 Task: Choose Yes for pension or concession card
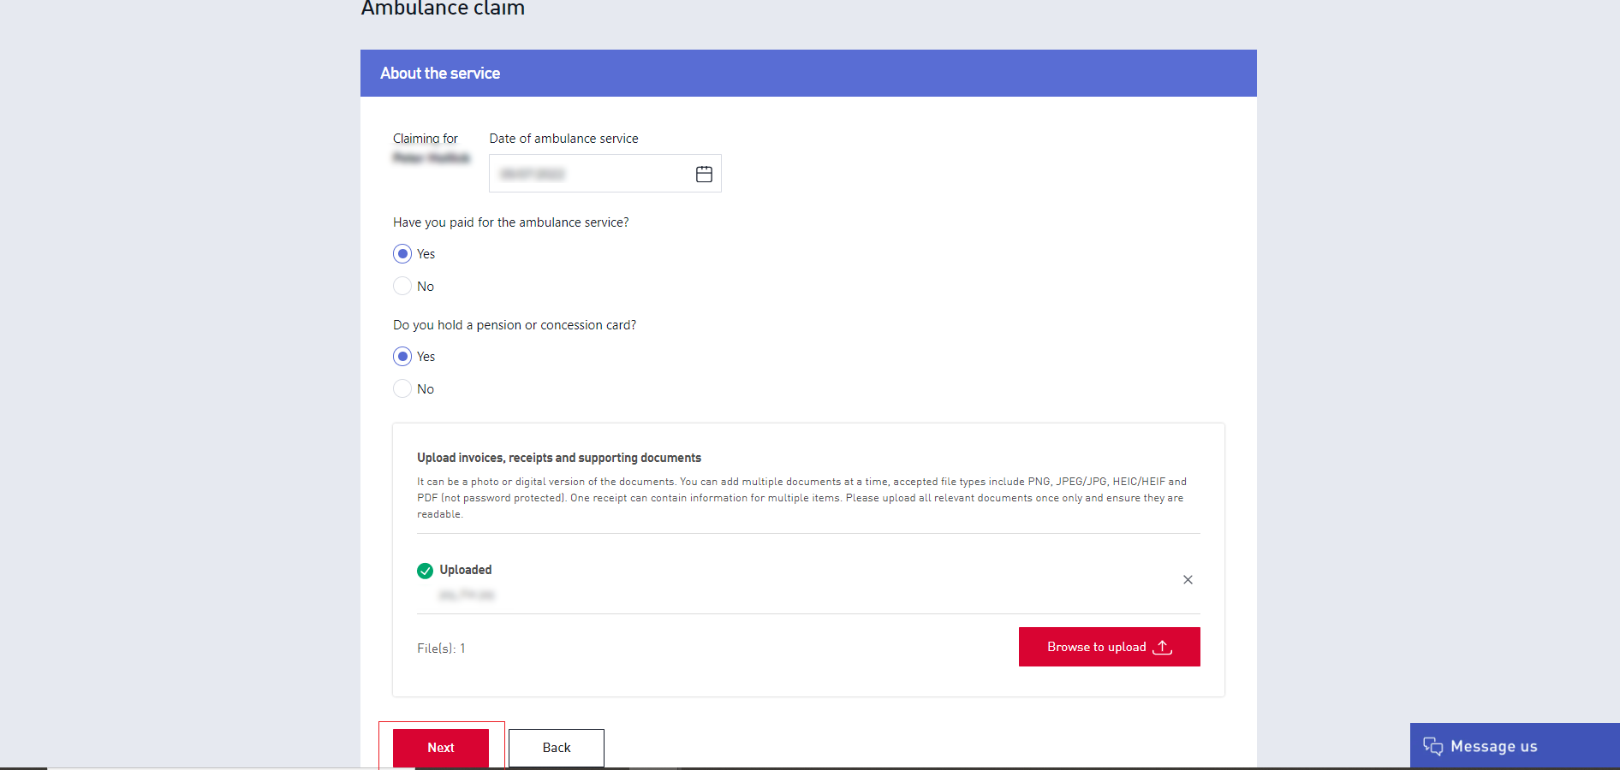tap(402, 357)
